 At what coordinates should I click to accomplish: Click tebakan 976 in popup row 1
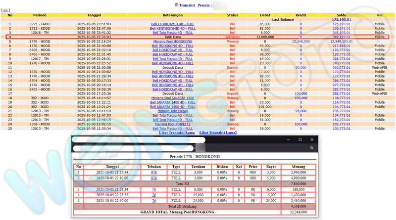154,173
